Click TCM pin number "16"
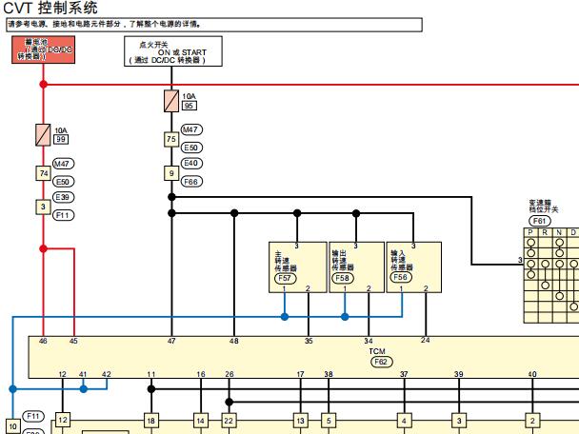Viewport: 579px width, 434px height. [201, 374]
